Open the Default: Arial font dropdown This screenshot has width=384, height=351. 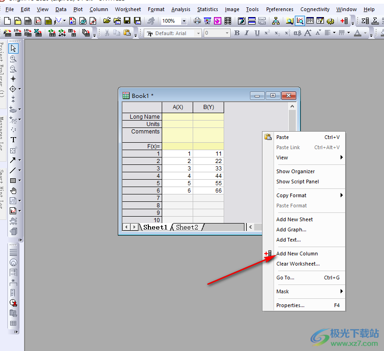pos(198,33)
